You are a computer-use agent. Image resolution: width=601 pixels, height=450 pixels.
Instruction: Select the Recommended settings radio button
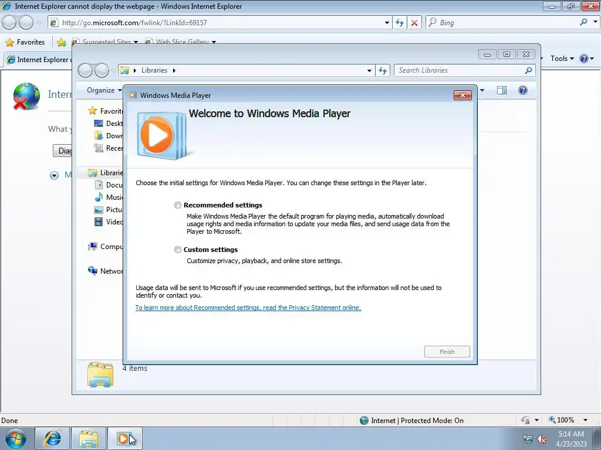coord(177,205)
